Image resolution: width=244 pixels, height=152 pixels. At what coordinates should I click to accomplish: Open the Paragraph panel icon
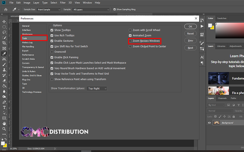point(202,63)
